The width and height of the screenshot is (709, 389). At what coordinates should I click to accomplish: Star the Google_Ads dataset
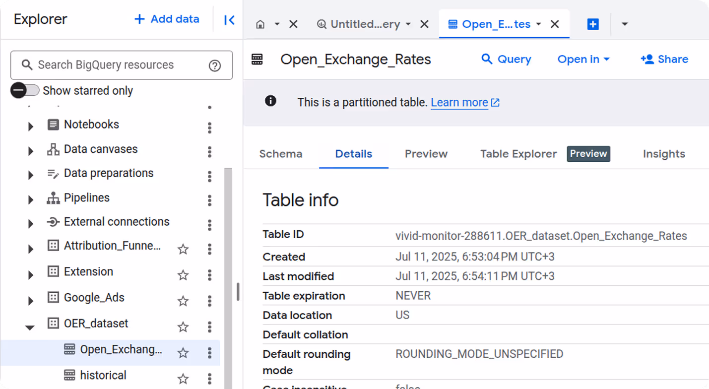[183, 301]
